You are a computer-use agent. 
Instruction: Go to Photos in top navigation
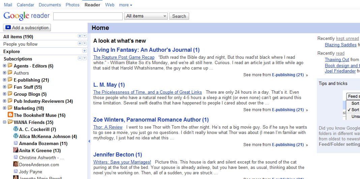[72, 5]
